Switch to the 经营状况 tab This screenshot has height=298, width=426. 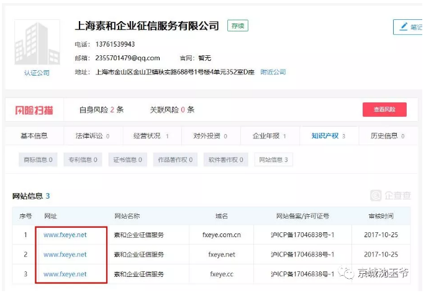pyautogui.click(x=152, y=136)
